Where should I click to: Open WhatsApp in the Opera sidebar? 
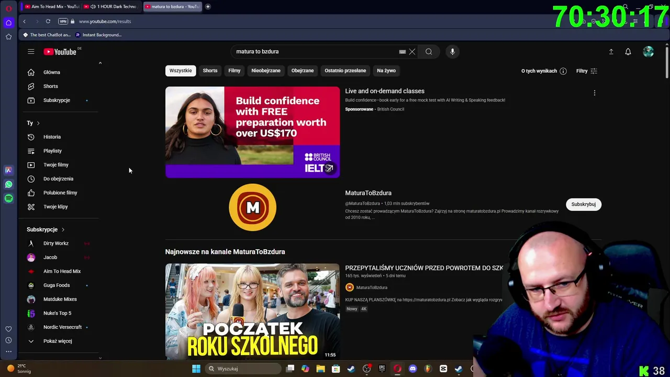8,184
